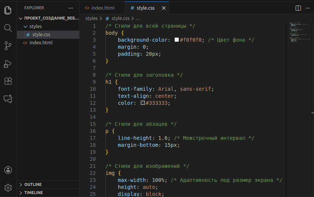Open the Source Control view
The image size is (314, 197).
(8, 46)
